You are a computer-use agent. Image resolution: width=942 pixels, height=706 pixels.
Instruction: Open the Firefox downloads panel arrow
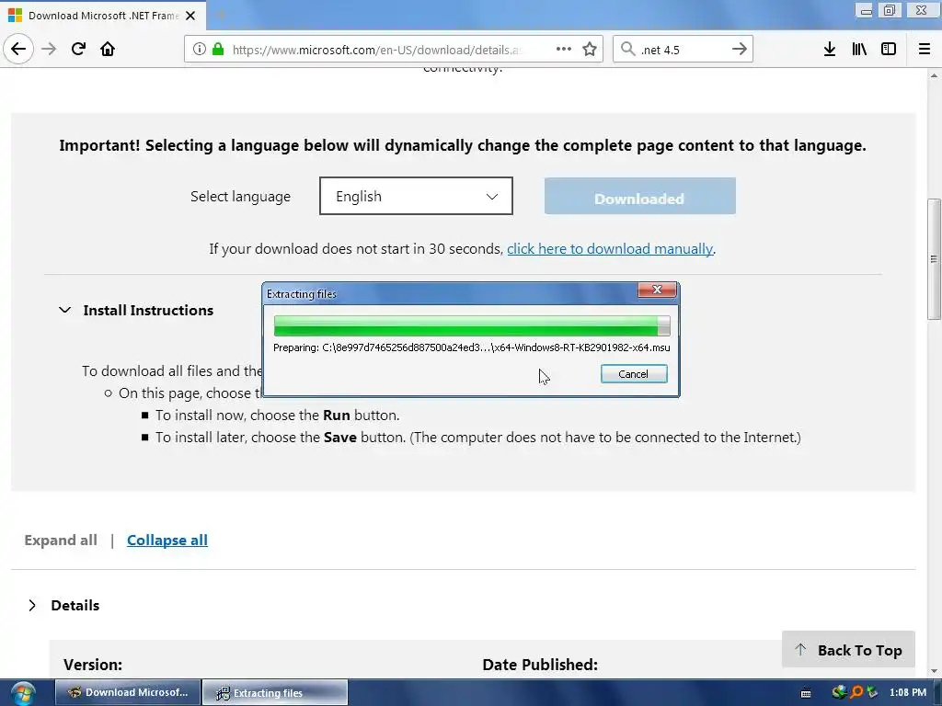[x=830, y=50]
